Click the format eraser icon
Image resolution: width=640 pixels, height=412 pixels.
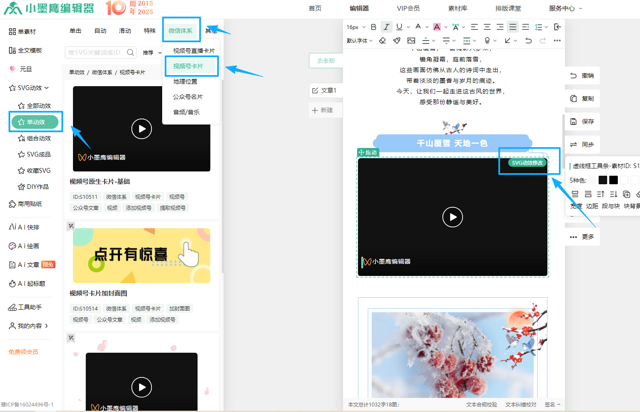pos(382,41)
